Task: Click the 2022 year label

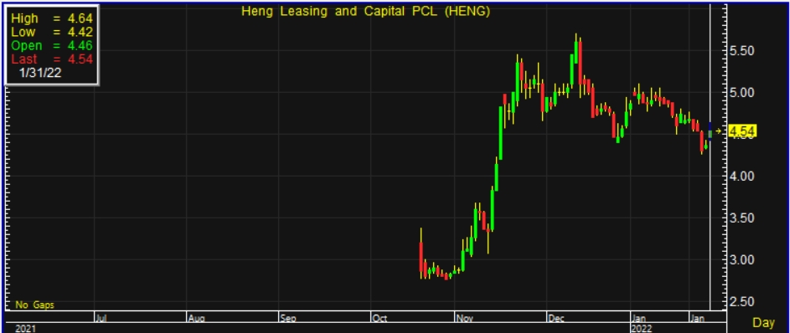Action: pyautogui.click(x=641, y=329)
